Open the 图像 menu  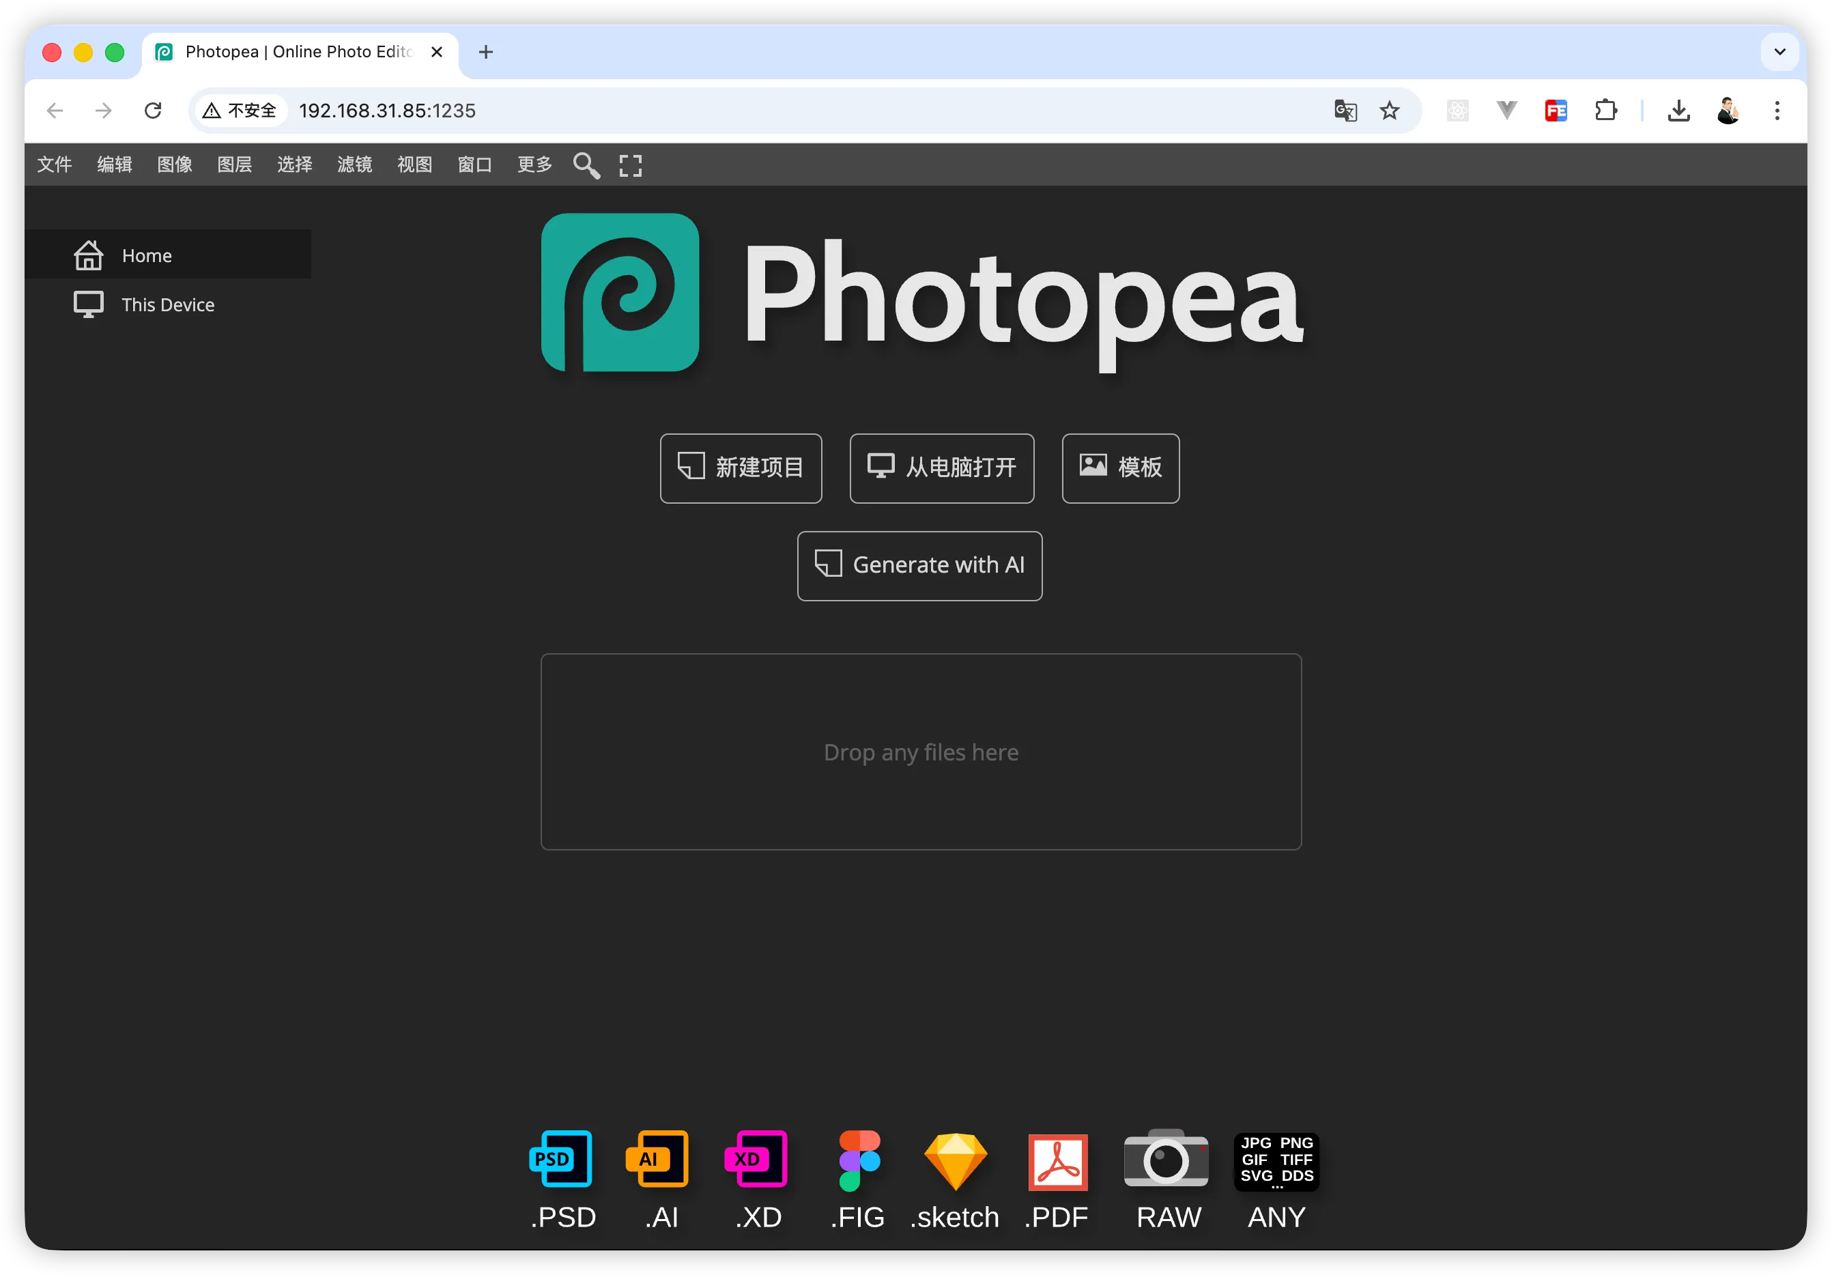[175, 165]
